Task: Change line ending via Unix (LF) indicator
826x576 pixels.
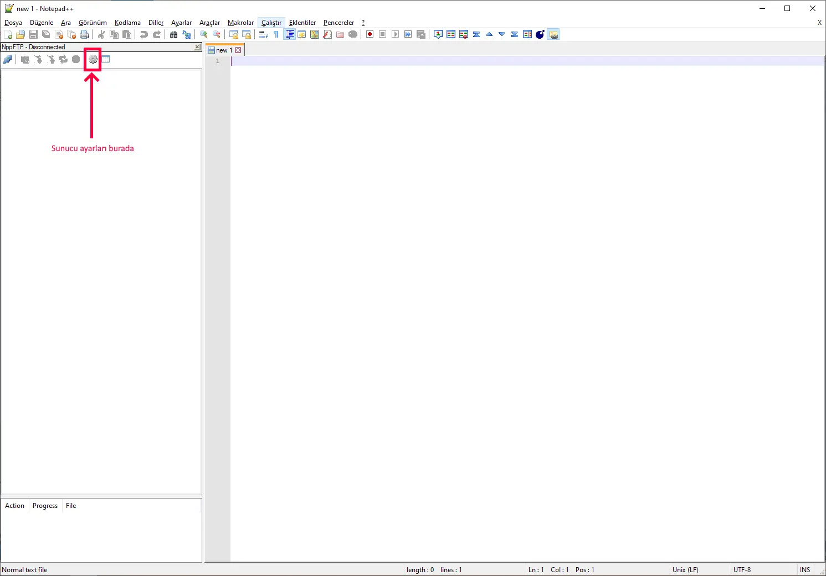Action: tap(686, 569)
